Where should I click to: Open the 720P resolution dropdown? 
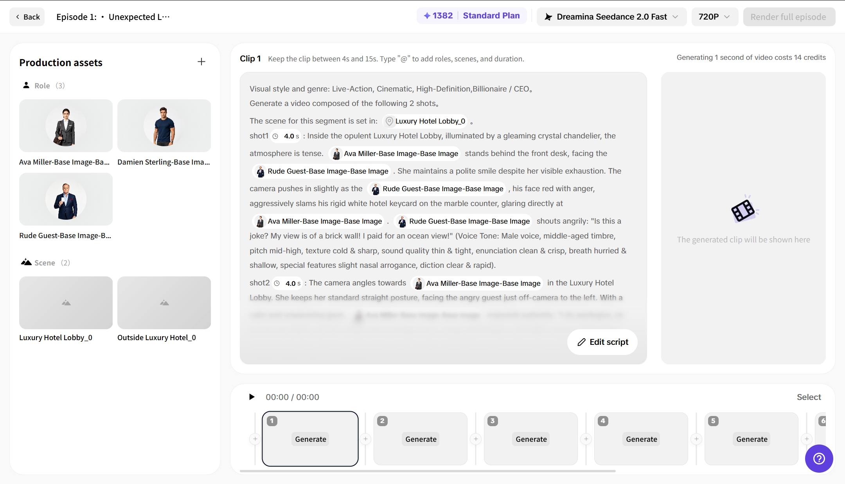(x=714, y=17)
